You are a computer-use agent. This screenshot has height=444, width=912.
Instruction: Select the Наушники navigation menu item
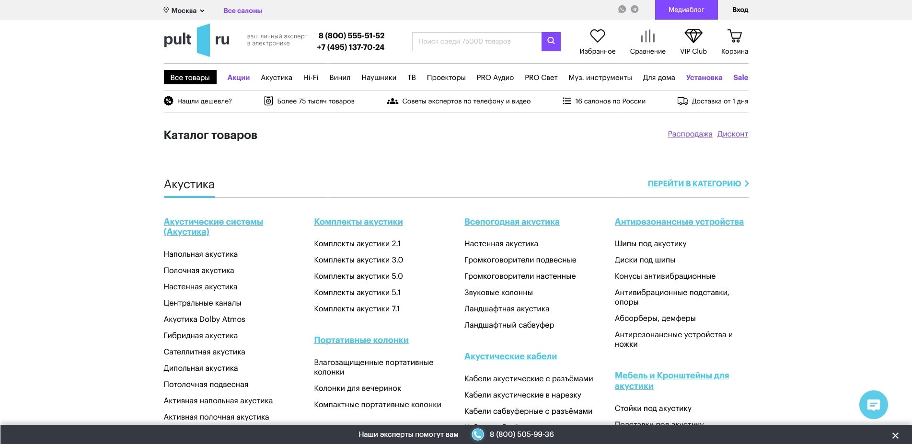[x=379, y=77]
